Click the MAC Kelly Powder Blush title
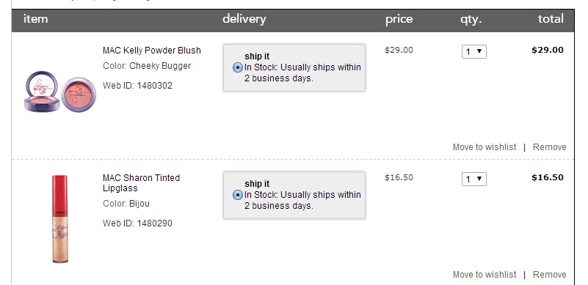Screen dimensions: 588x285 pyautogui.click(x=152, y=51)
